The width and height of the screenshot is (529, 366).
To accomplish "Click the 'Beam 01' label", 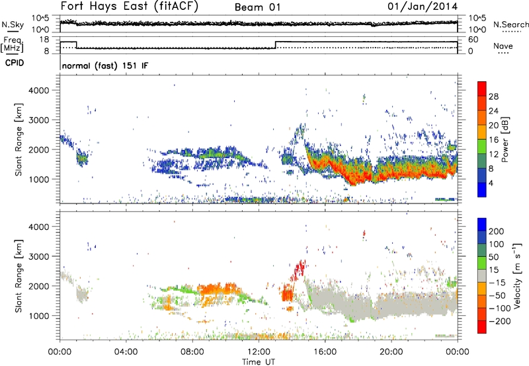I will click(257, 7).
